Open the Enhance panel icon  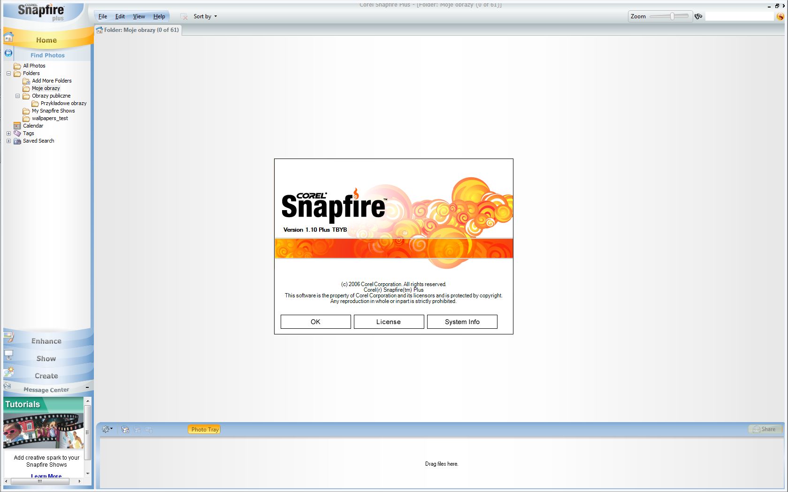pos(9,336)
